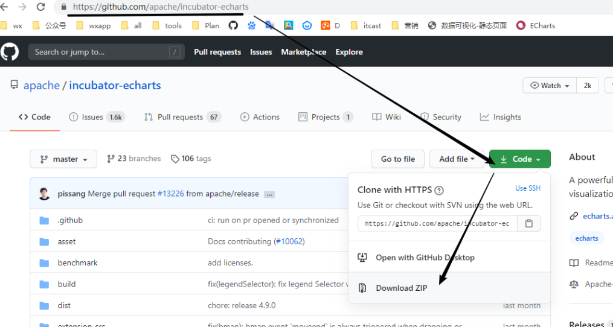The width and height of the screenshot is (613, 327).
Task: Open the incubator-echarts repository link
Action: (x=115, y=86)
